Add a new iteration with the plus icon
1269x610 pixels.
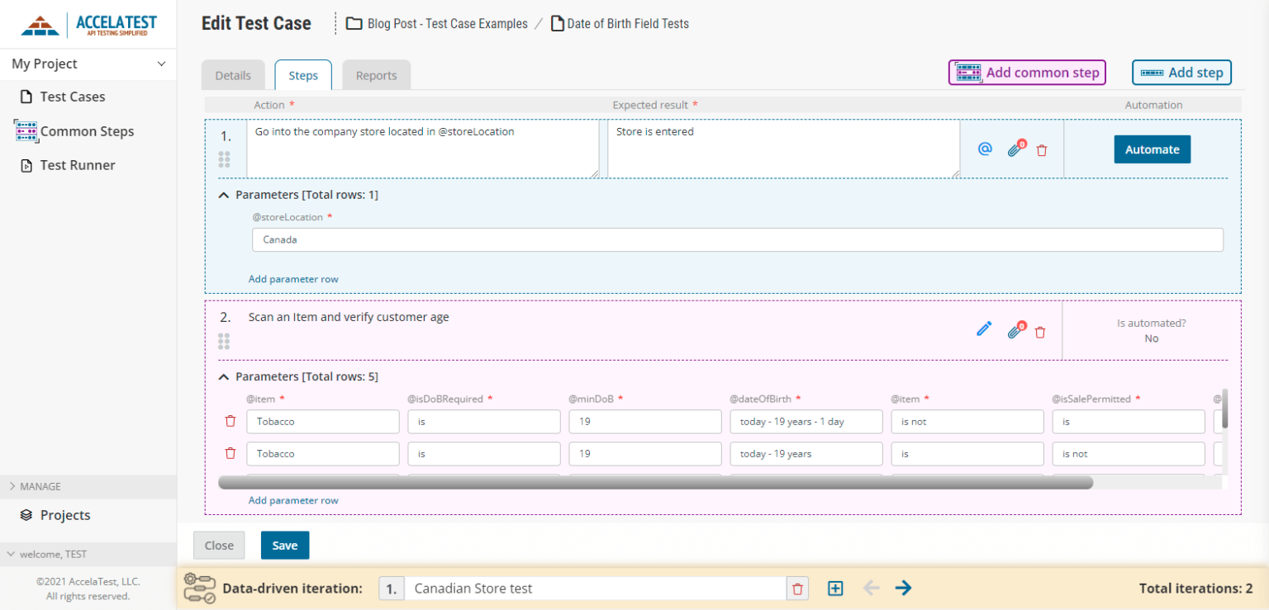(835, 588)
